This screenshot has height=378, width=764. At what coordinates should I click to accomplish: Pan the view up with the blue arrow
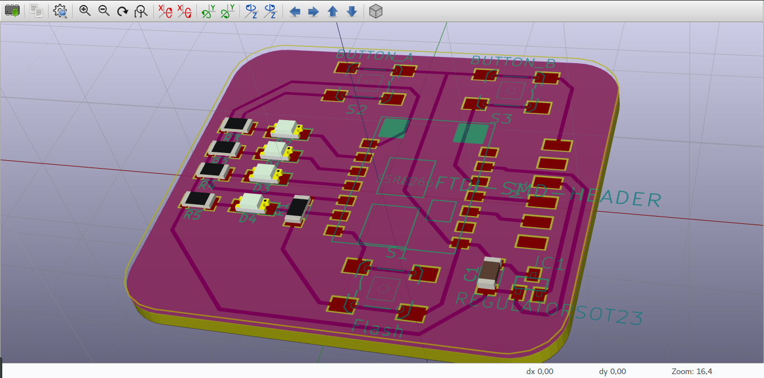[332, 11]
